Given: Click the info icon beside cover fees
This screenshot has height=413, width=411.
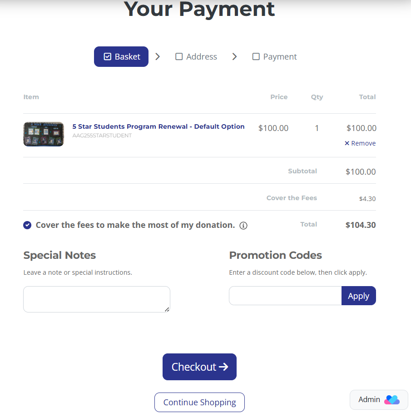Looking at the screenshot, I should coord(243,226).
